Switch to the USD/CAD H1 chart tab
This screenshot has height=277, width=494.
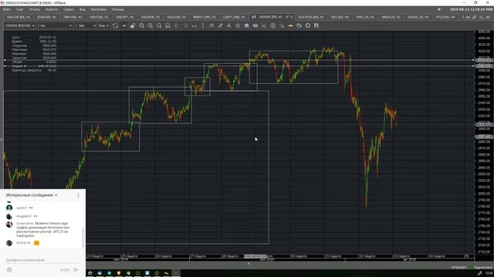click(x=99, y=17)
